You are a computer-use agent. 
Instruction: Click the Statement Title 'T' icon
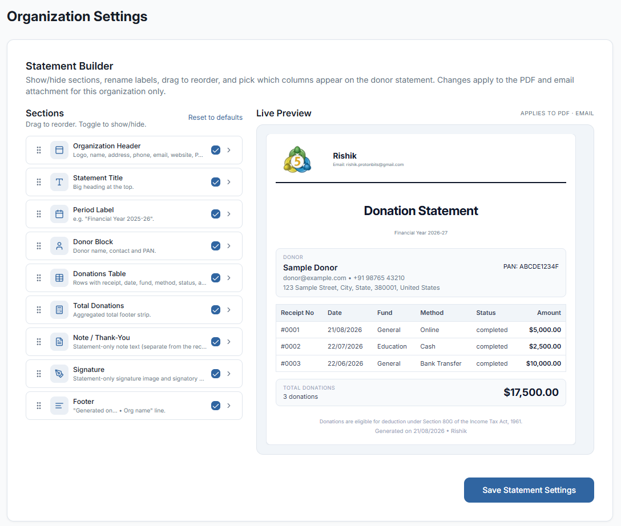click(59, 182)
